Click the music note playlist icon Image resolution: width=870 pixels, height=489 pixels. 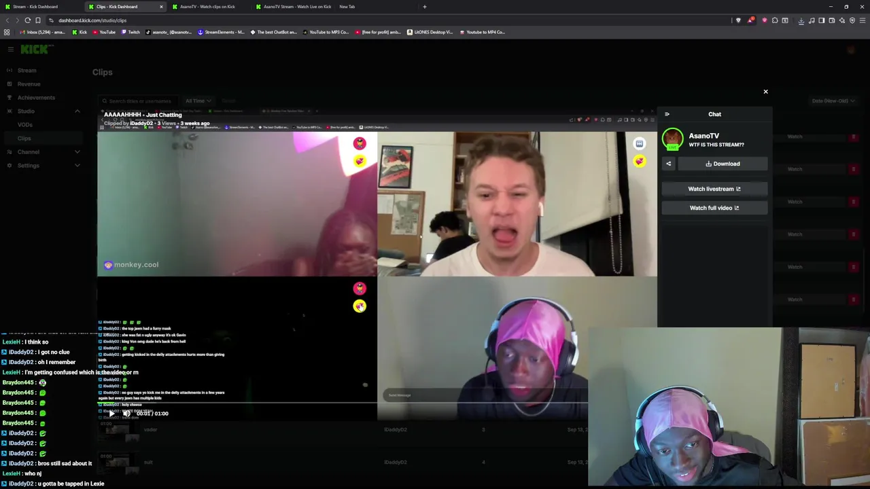pyautogui.click(x=811, y=20)
